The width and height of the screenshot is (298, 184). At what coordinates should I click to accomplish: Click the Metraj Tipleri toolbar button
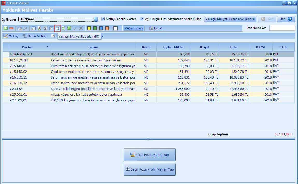point(133,28)
